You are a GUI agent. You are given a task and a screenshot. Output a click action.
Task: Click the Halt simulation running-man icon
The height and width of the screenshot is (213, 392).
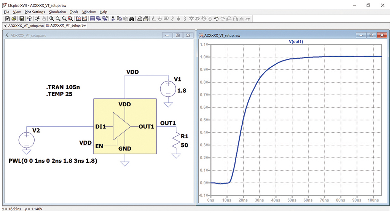tap(37, 19)
